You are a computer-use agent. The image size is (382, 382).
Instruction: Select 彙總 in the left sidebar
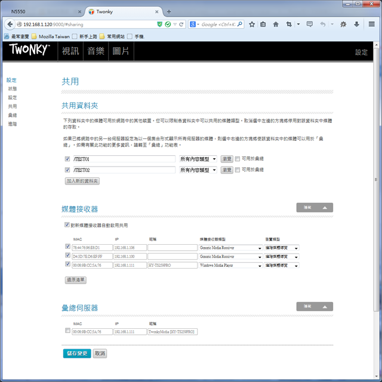(13, 115)
